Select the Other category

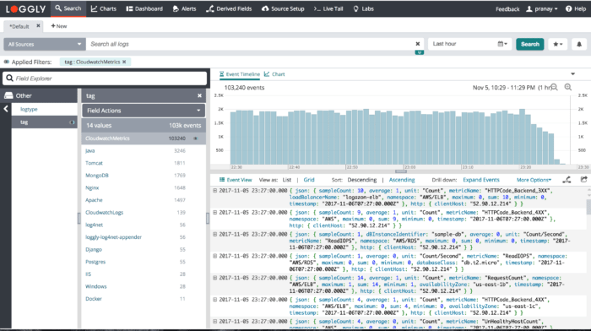[x=40, y=95]
